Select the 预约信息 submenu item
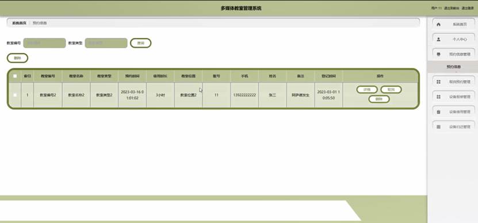The image size is (478, 223). (x=453, y=67)
